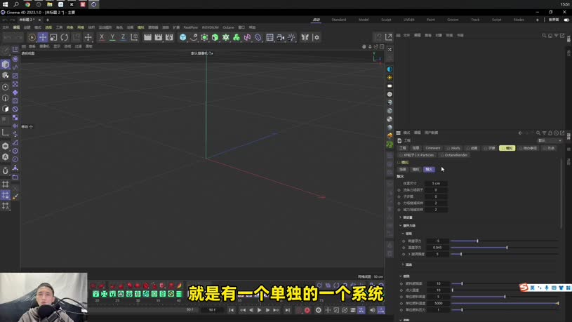Open the INSYDIUM menu
572x322 pixels.
point(210,27)
